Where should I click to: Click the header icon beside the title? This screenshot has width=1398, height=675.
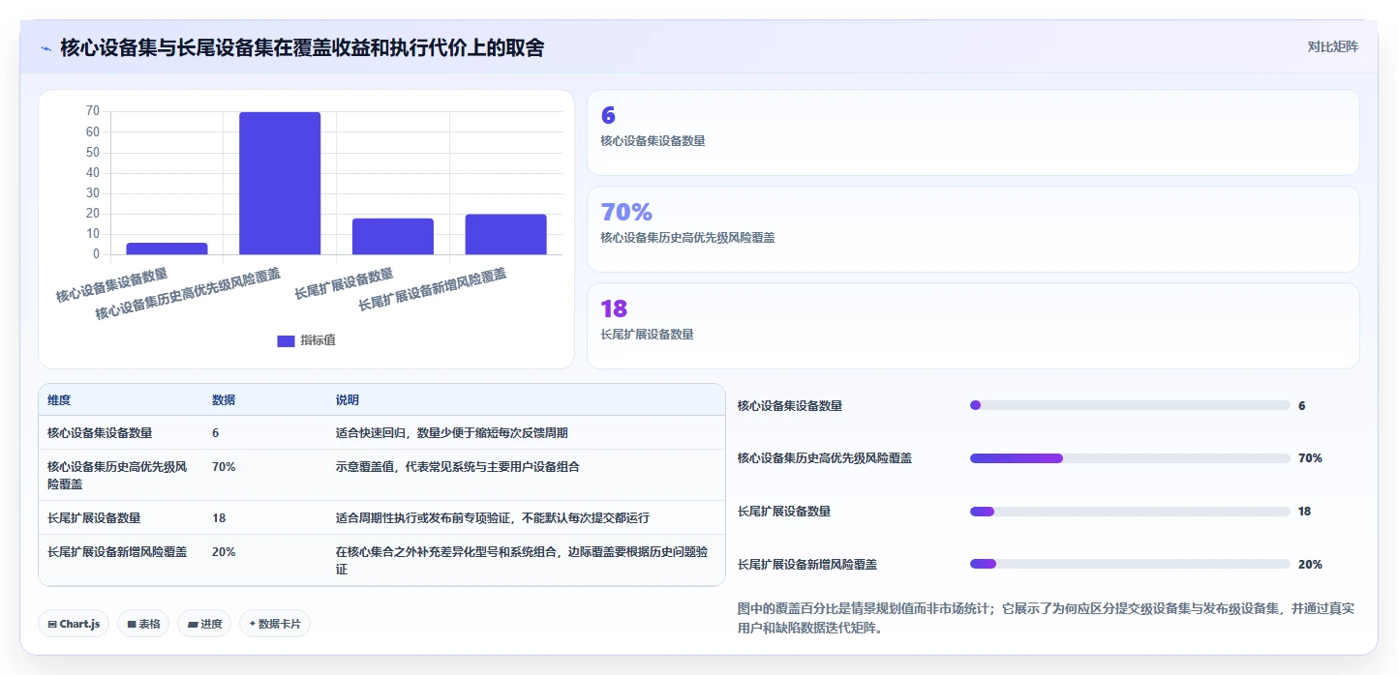[46, 47]
